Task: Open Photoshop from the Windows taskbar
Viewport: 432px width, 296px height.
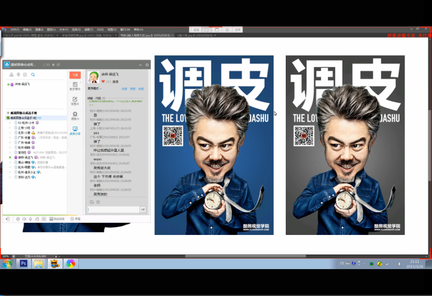Action: [24, 264]
